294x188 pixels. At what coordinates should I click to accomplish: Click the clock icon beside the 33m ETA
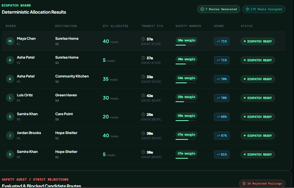[143, 77]
